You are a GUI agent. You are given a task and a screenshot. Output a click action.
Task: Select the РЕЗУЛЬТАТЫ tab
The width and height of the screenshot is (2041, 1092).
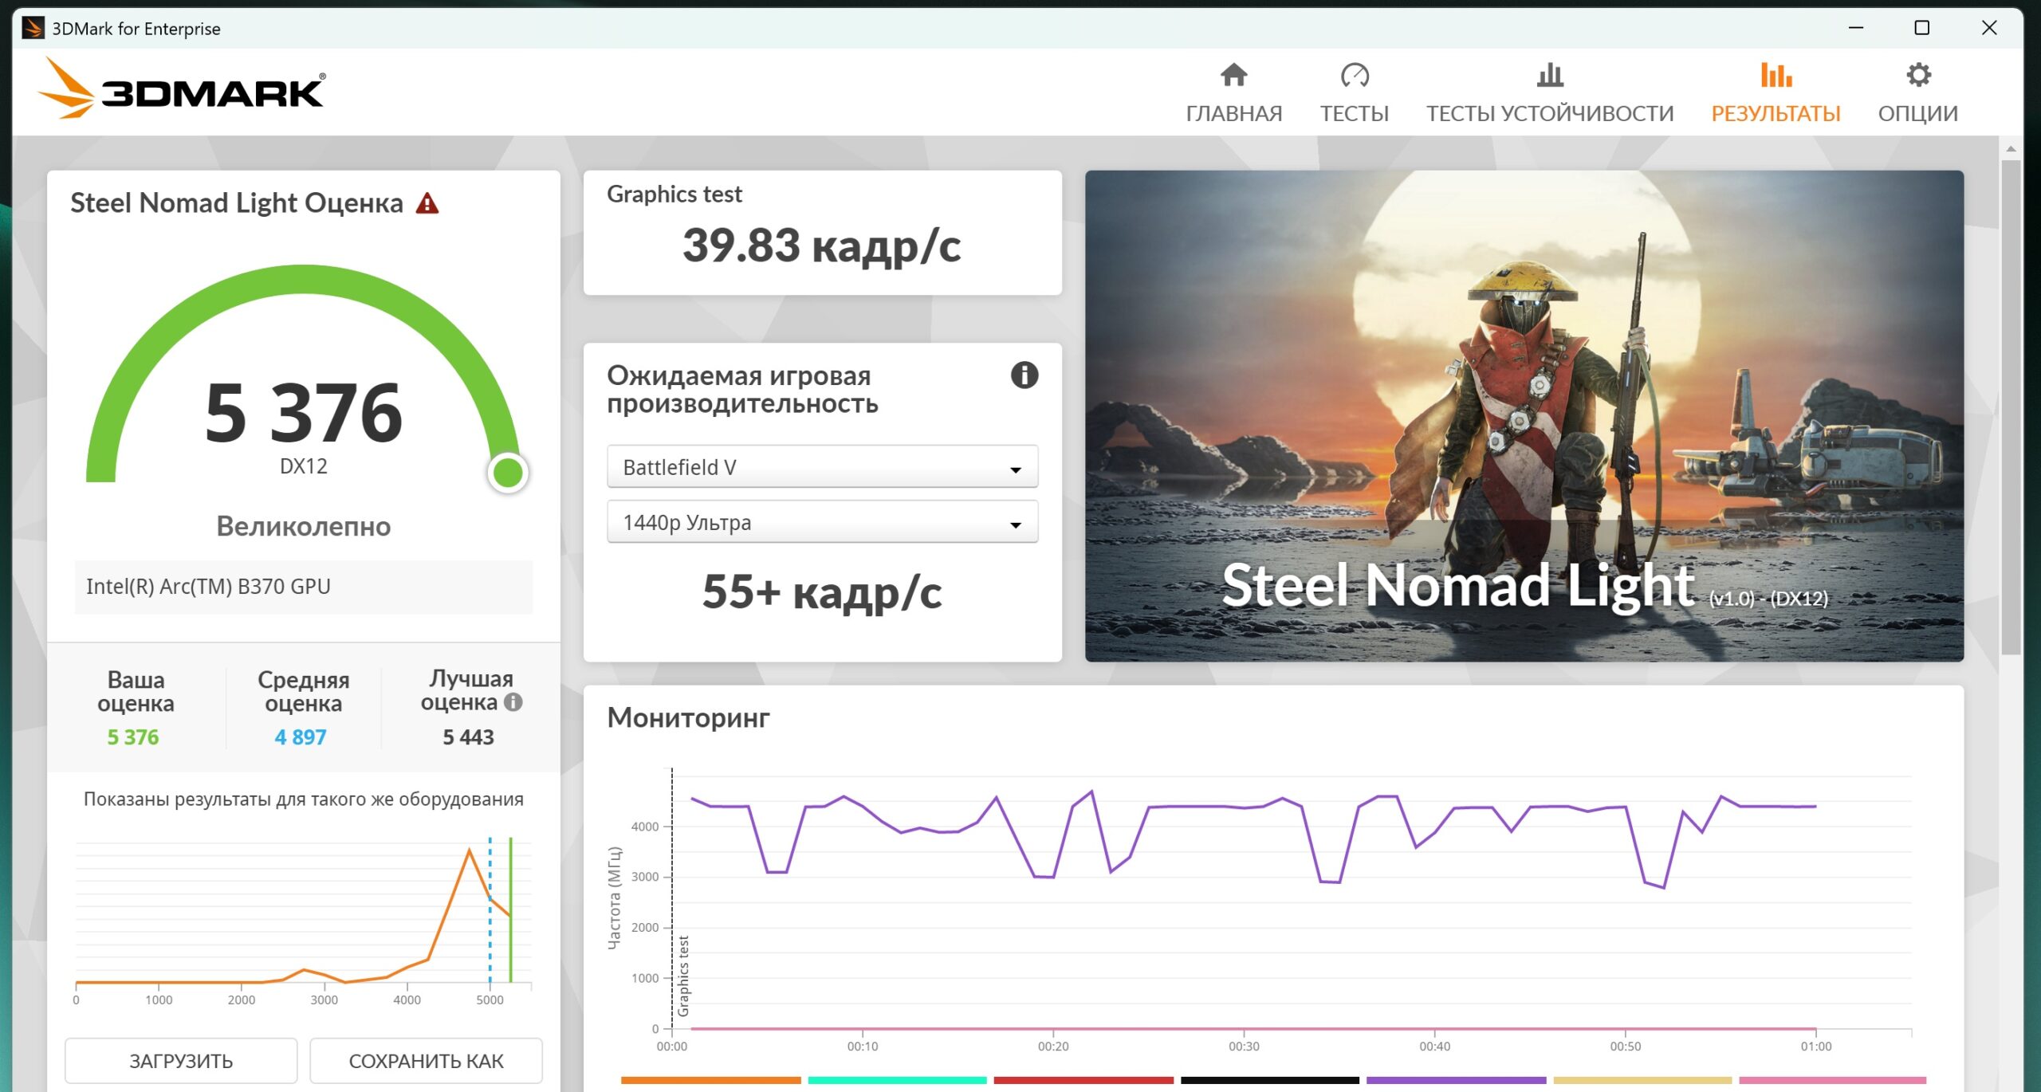[x=1776, y=93]
